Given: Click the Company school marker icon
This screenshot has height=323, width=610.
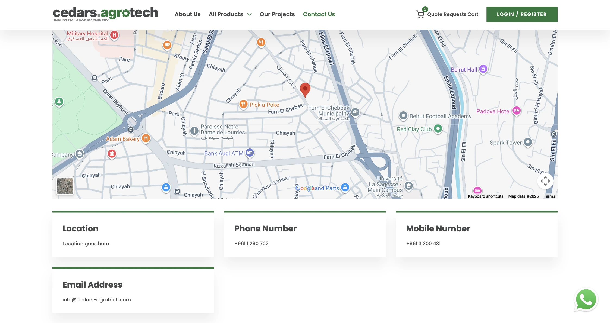Looking at the screenshot, I should (x=79, y=154).
